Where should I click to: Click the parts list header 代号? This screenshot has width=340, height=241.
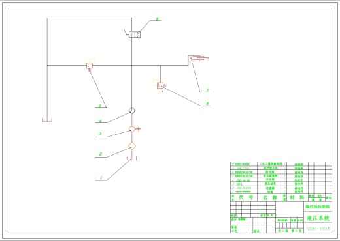tap(246, 197)
